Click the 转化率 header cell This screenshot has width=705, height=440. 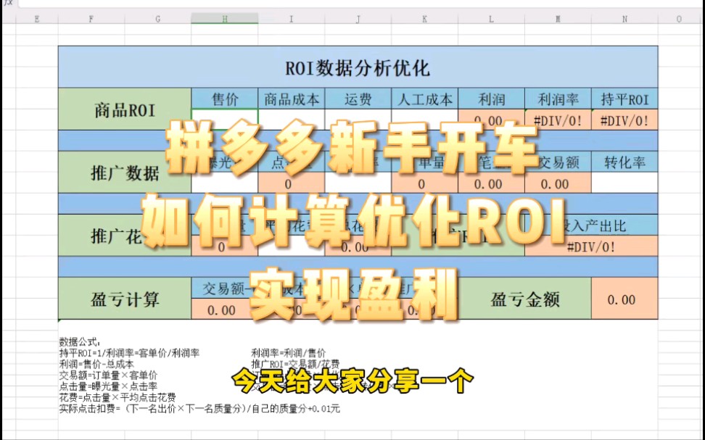[624, 162]
